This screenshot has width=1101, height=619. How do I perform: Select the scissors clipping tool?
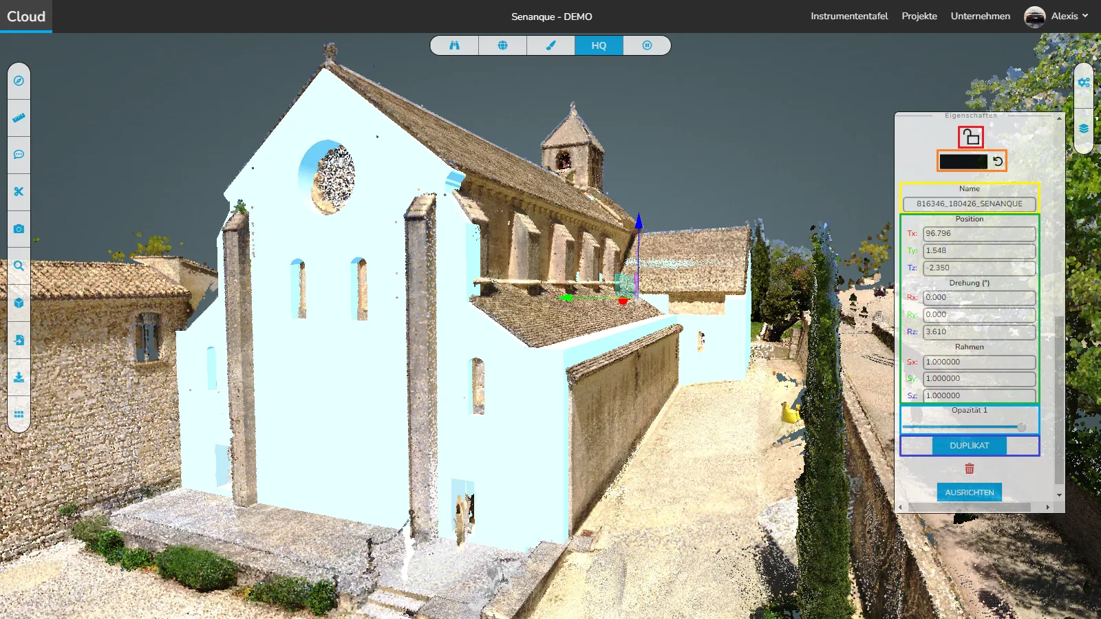click(x=19, y=192)
